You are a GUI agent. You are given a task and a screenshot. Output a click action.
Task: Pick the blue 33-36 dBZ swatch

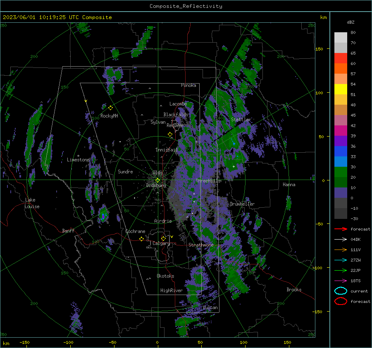(x=341, y=151)
